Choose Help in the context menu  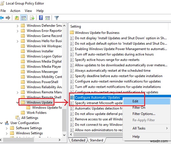(x=146, y=137)
